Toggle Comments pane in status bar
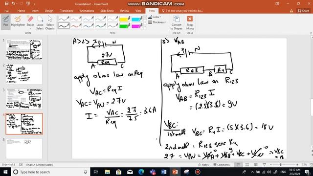 tap(222, 165)
